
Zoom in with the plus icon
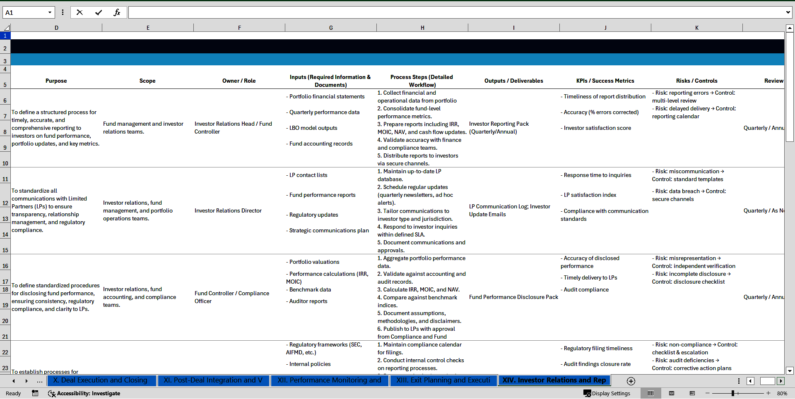coord(768,393)
